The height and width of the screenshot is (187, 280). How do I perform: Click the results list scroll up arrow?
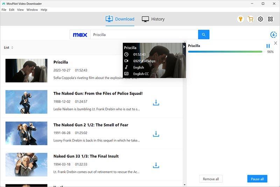tap(184, 42)
